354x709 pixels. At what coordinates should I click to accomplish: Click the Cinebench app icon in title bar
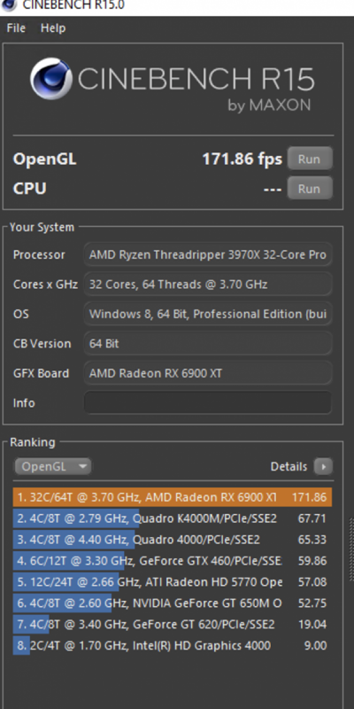[9, 5]
